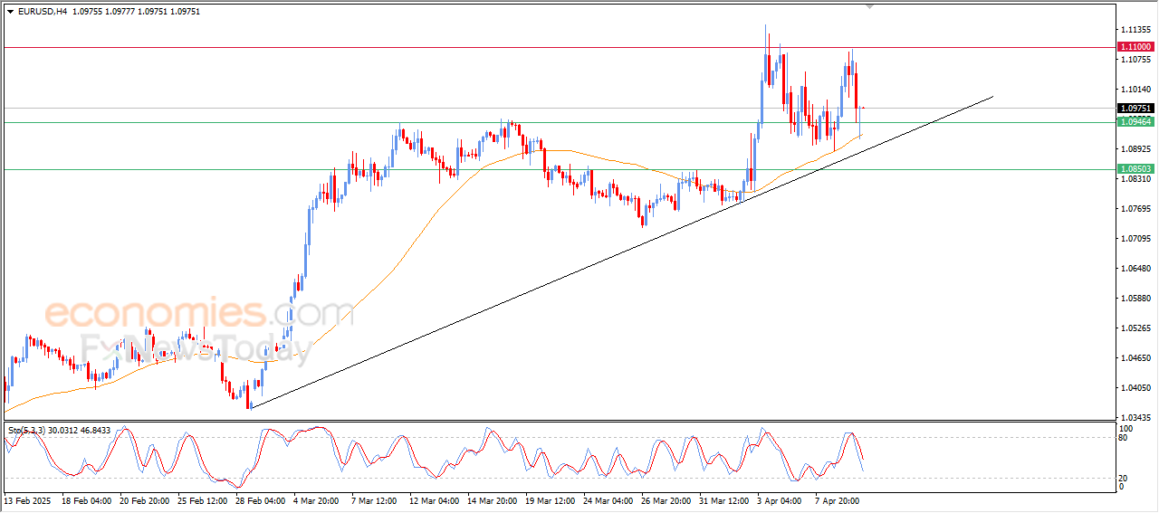Click the 20 Feb 20:00 time label

(x=144, y=499)
